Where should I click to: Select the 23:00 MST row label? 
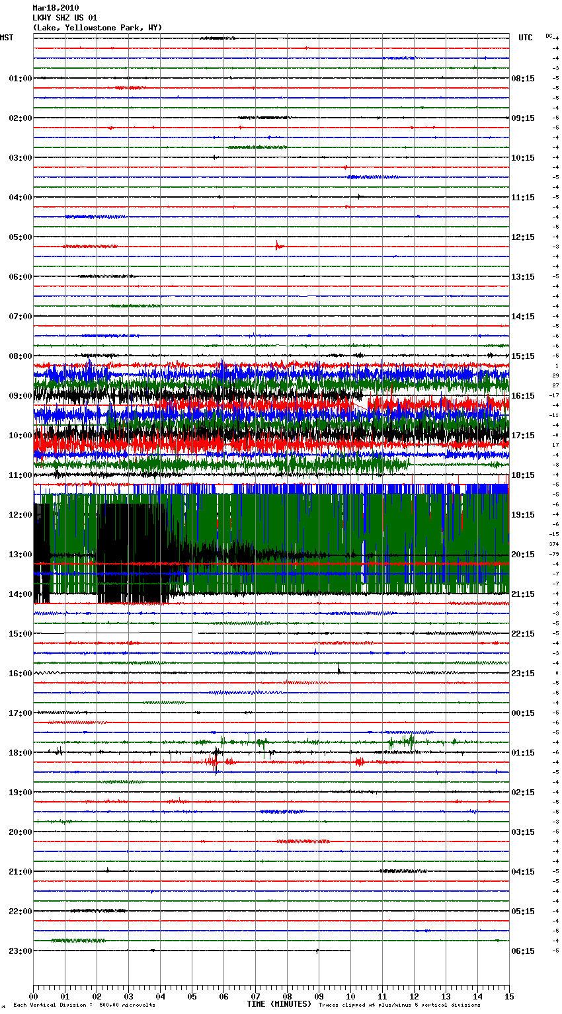pyautogui.click(x=20, y=951)
